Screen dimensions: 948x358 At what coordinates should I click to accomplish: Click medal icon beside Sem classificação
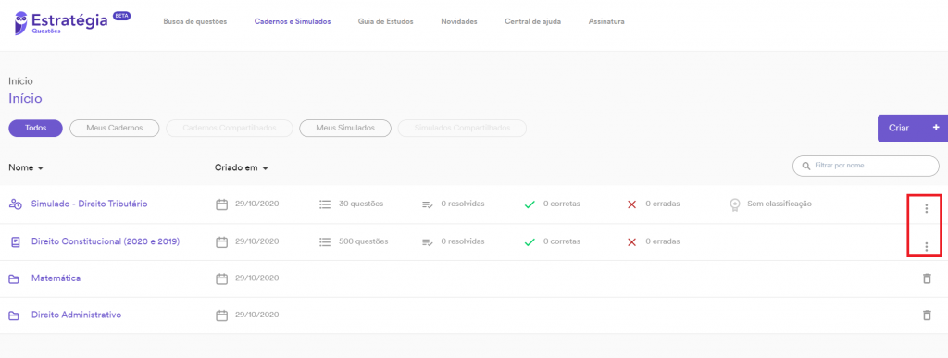click(734, 204)
